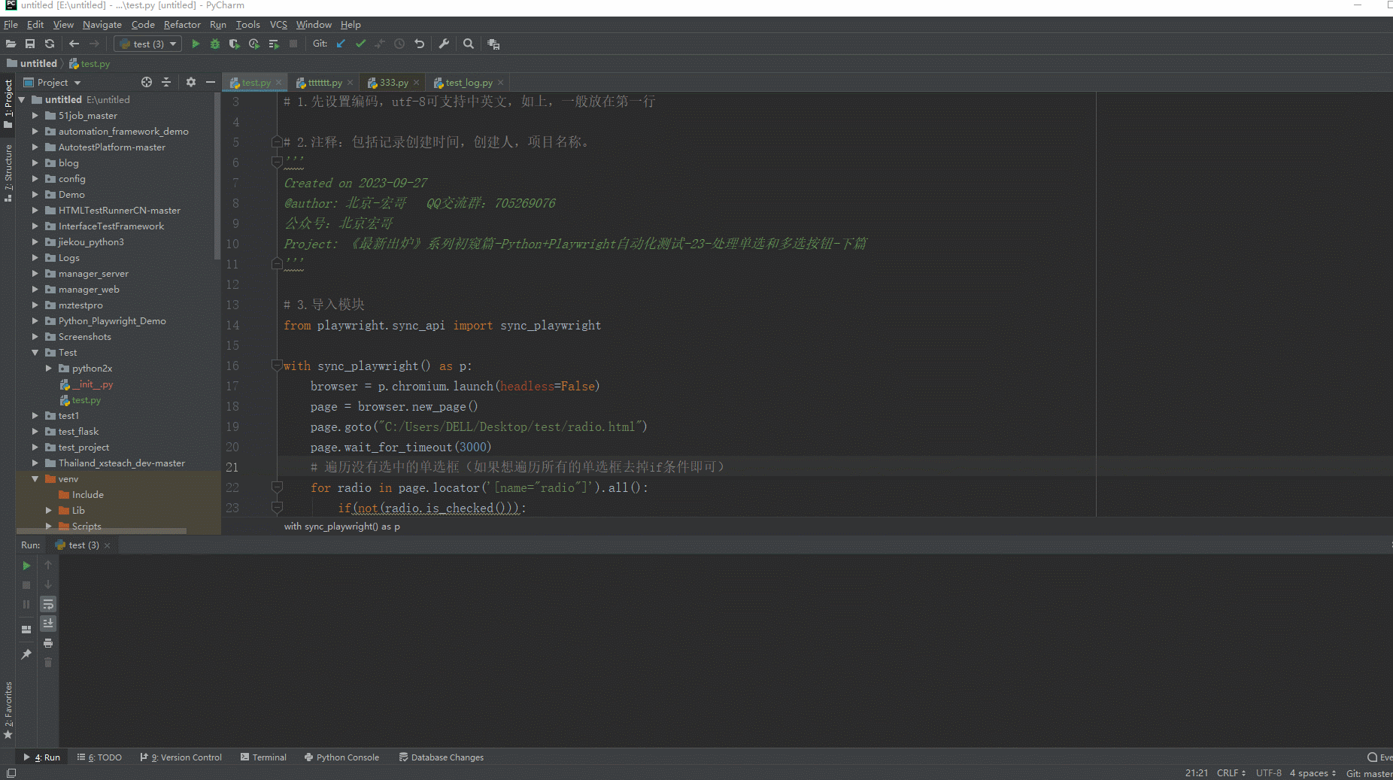
Task: Click the project tree horizontal scrollbar
Action: (101, 530)
